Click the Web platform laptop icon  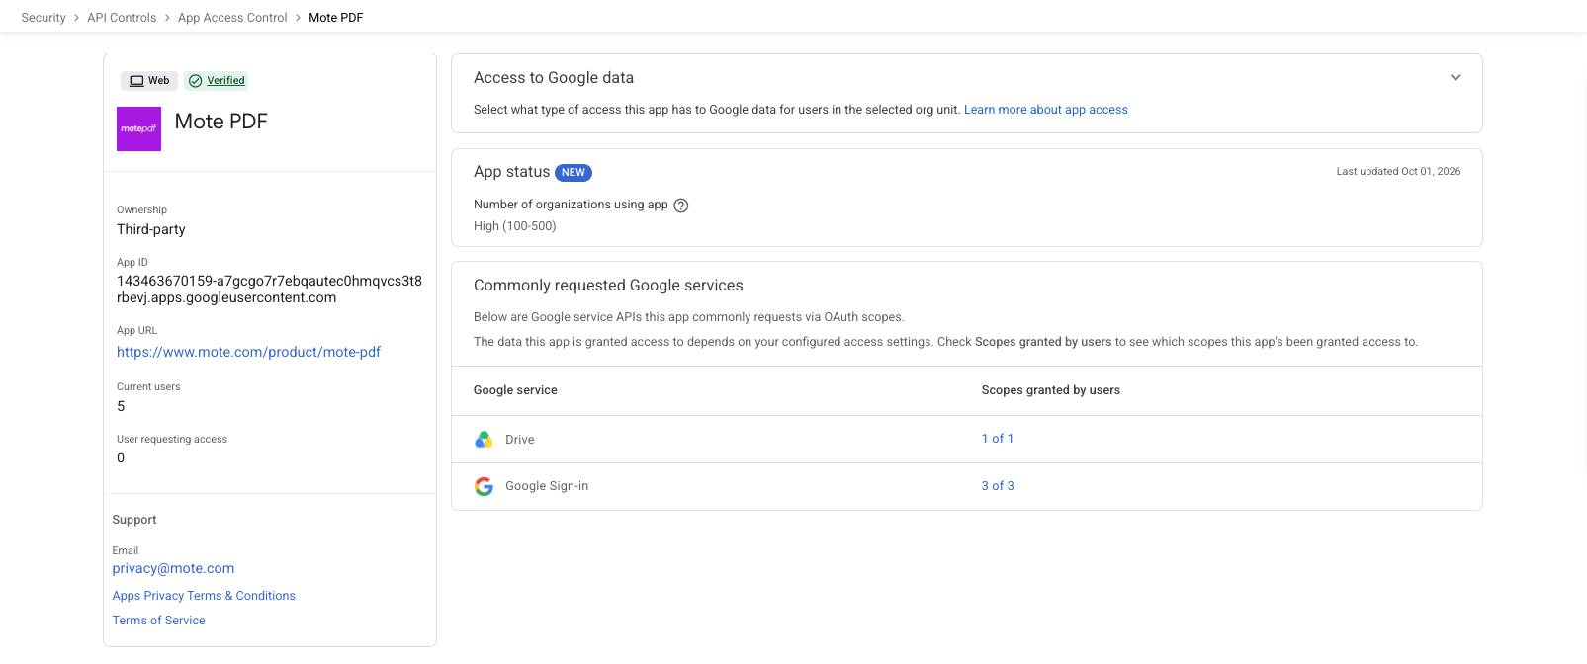[136, 81]
